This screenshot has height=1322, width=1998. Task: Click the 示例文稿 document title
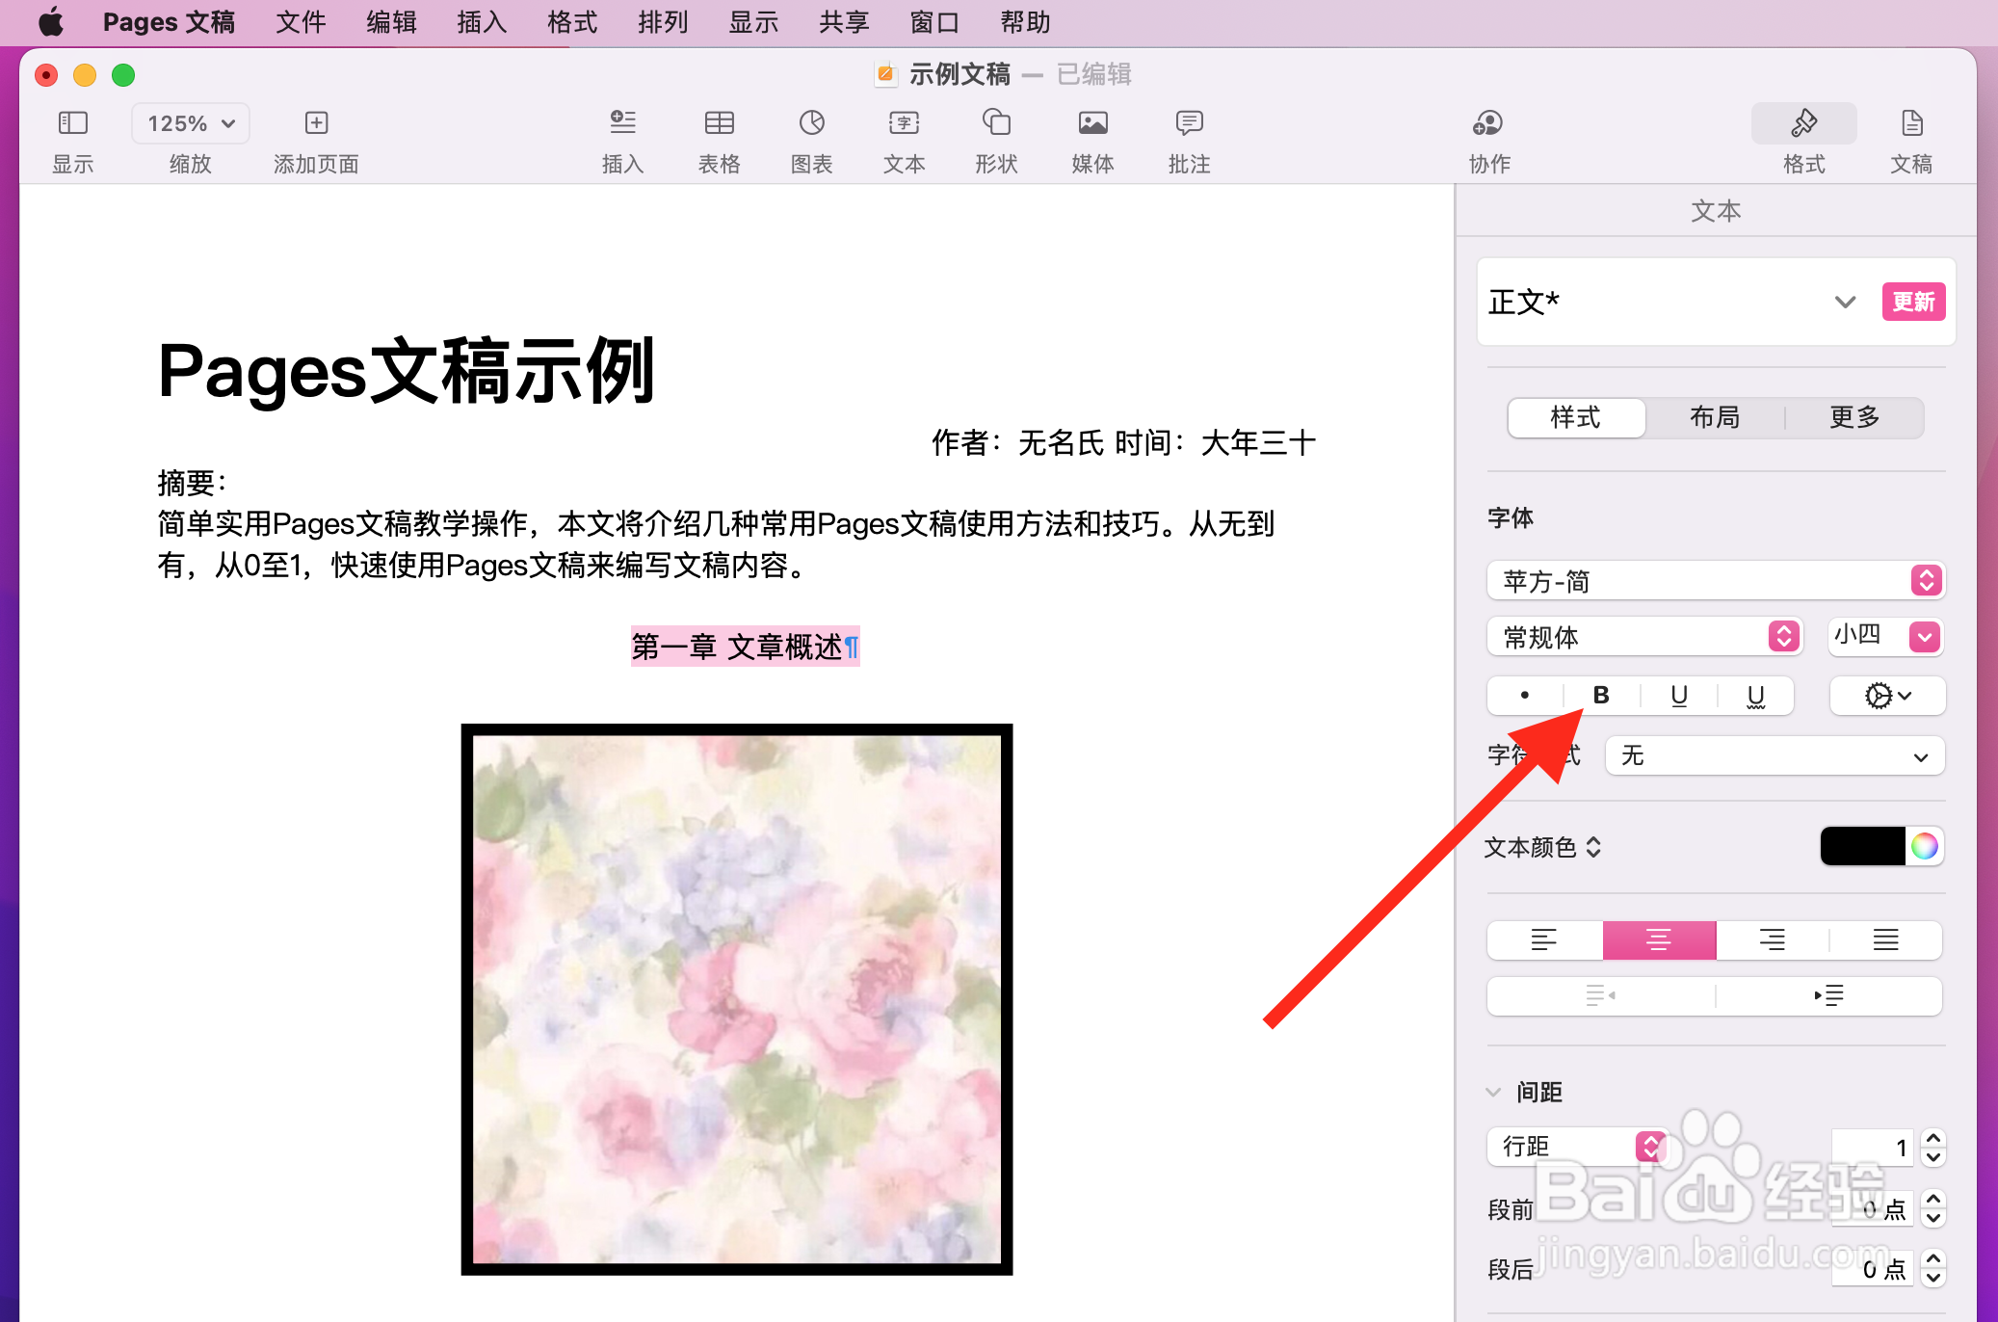(960, 74)
